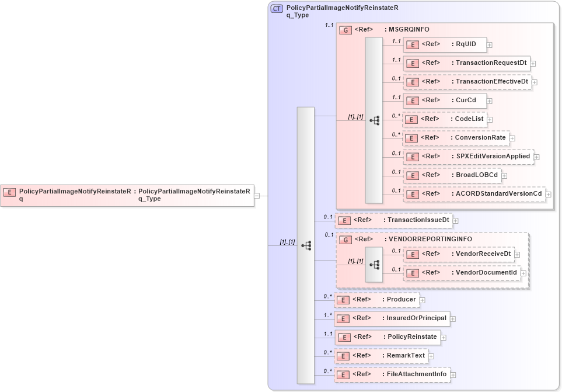Click the CT icon on PolicyPartialImageNotifyReinstateRq_Type
The width and height of the screenshot is (562, 392).
(277, 8)
